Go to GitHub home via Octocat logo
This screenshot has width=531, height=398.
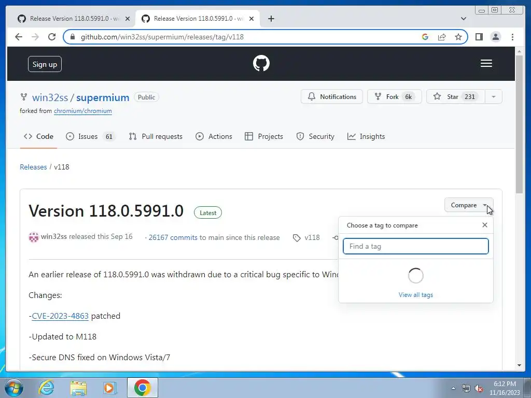point(261,63)
